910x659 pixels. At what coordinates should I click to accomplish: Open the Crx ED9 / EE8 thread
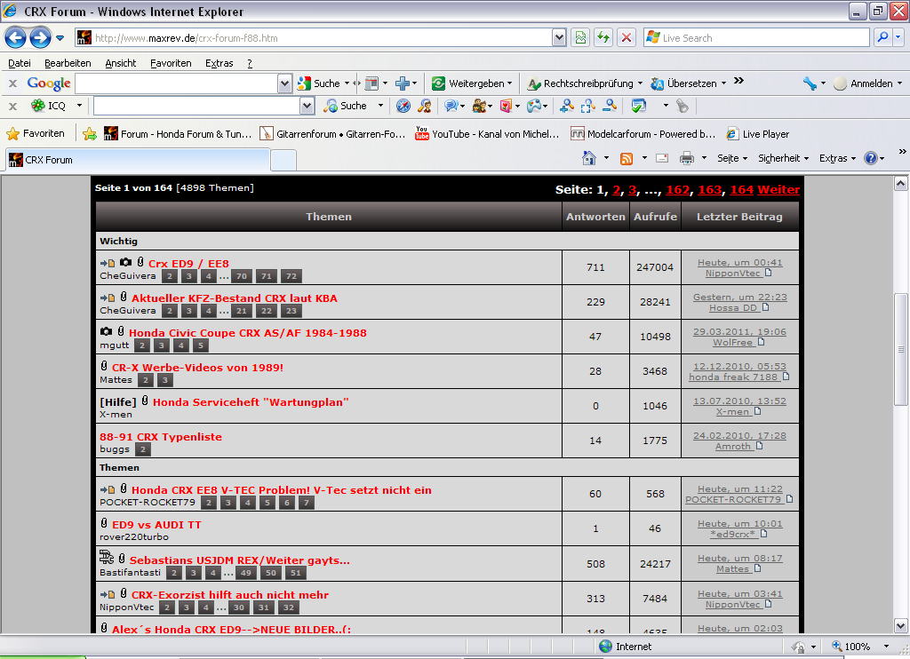(188, 264)
